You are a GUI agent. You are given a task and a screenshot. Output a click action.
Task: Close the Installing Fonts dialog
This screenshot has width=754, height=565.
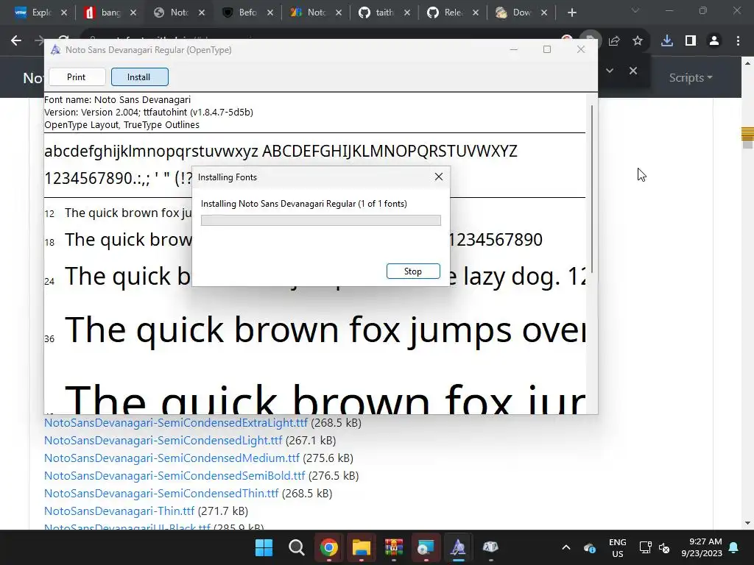pos(439,177)
